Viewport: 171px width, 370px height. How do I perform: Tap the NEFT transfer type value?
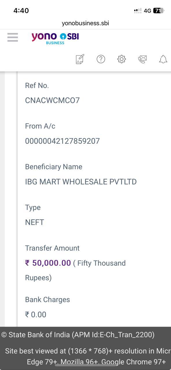pos(34,222)
